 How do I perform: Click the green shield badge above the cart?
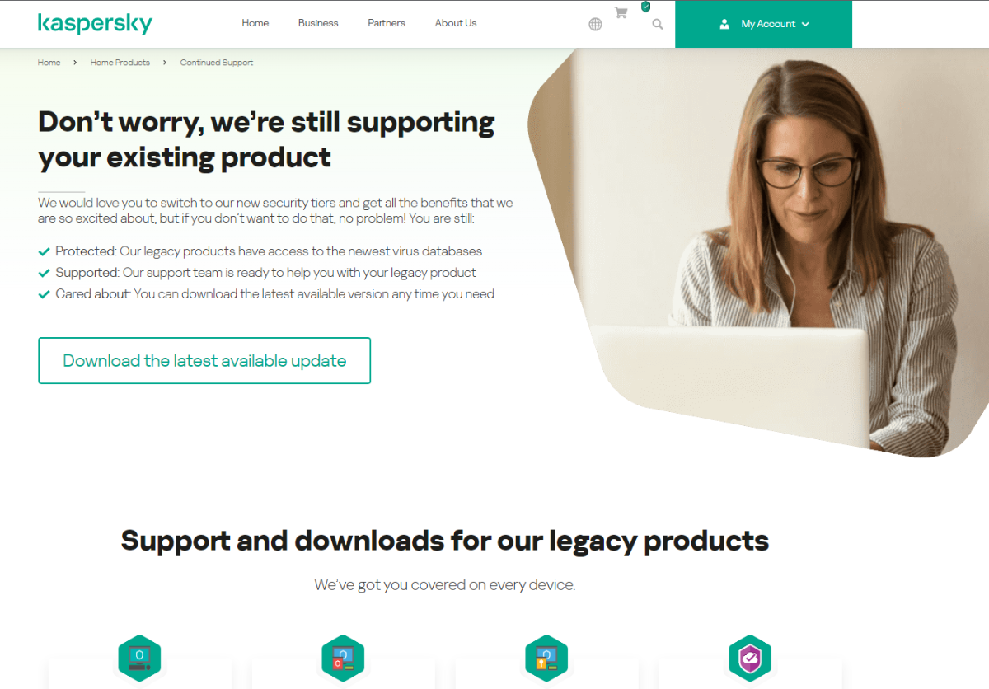click(645, 6)
